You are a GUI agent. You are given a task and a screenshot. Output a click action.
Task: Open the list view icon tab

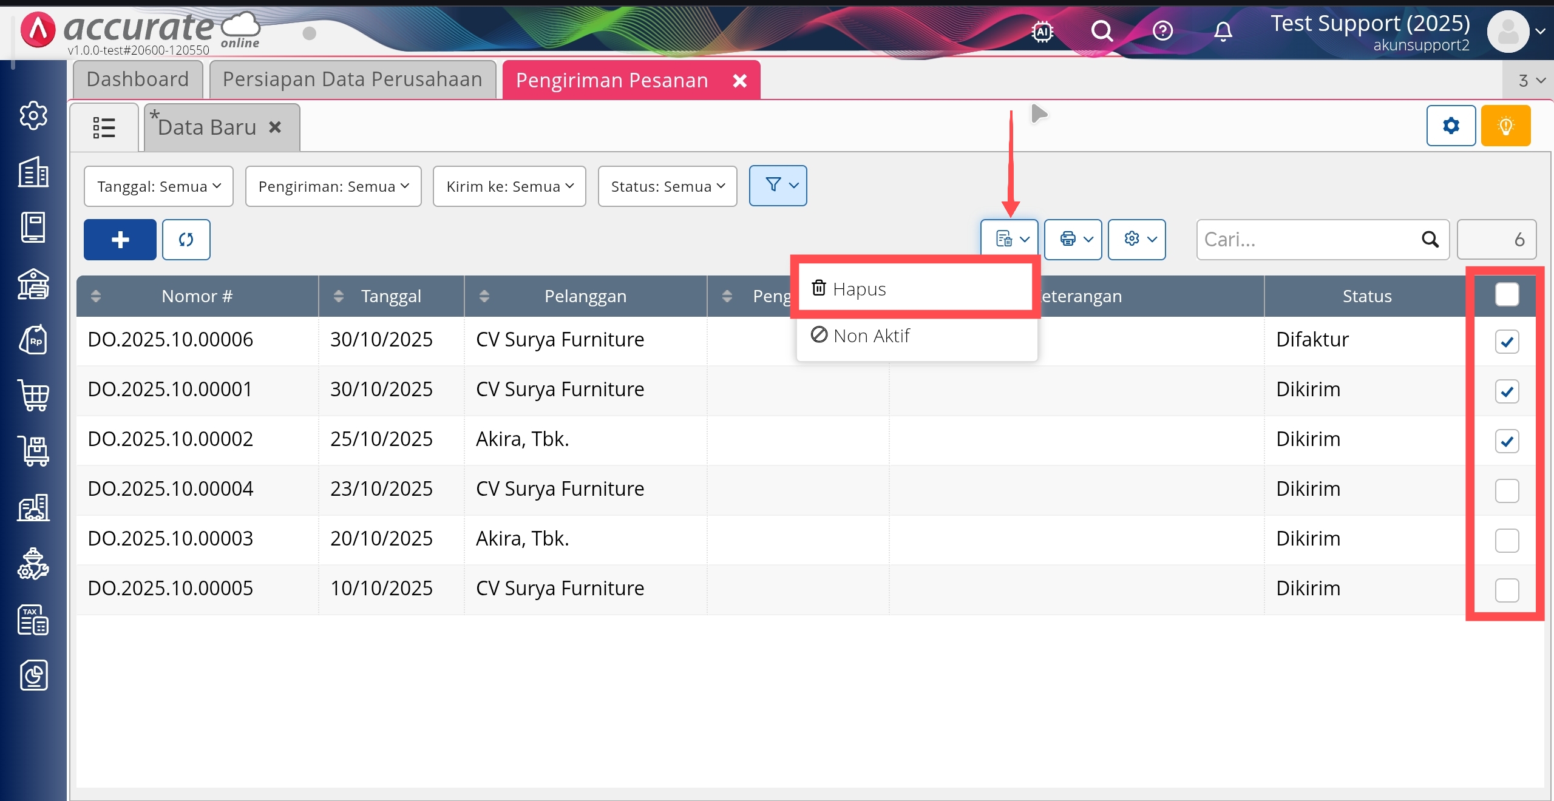coord(104,127)
